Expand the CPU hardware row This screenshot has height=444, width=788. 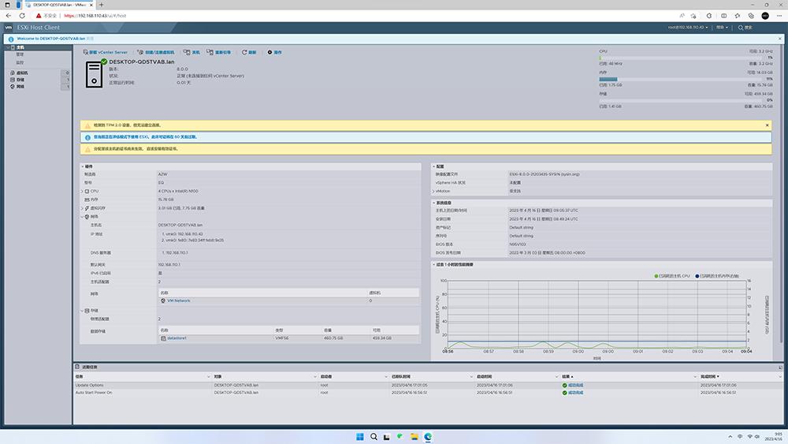[82, 191]
